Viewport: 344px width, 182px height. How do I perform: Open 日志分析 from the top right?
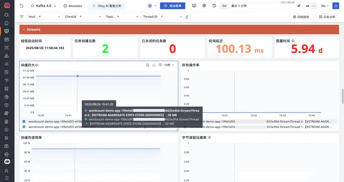[x=327, y=17]
